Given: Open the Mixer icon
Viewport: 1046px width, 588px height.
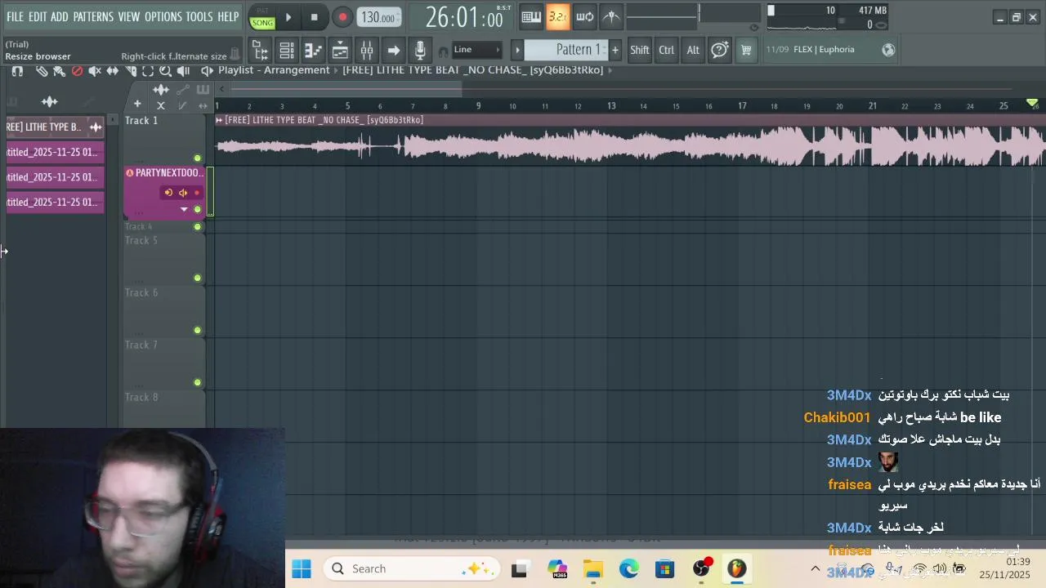Looking at the screenshot, I should pos(367,51).
